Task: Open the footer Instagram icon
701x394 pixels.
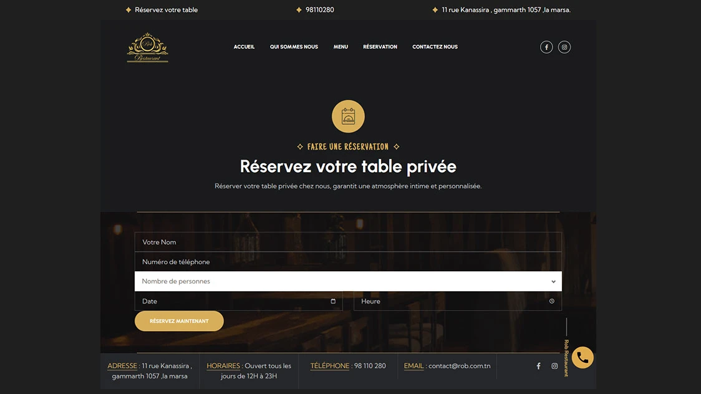Action: (x=554, y=366)
